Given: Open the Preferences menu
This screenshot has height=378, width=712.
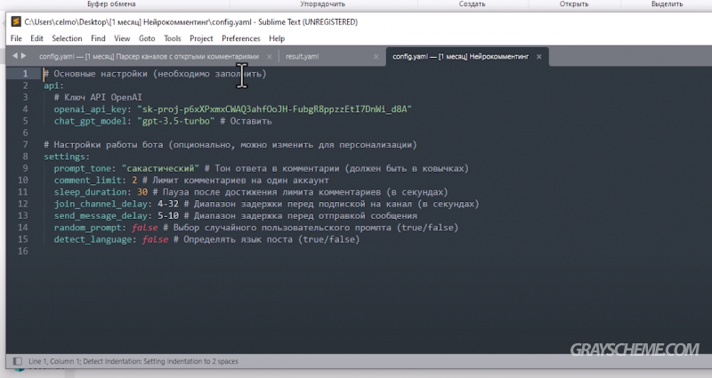Looking at the screenshot, I should click(240, 38).
